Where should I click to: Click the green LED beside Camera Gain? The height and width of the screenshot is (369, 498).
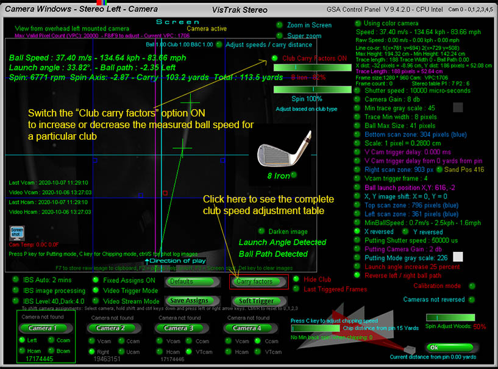357,99
